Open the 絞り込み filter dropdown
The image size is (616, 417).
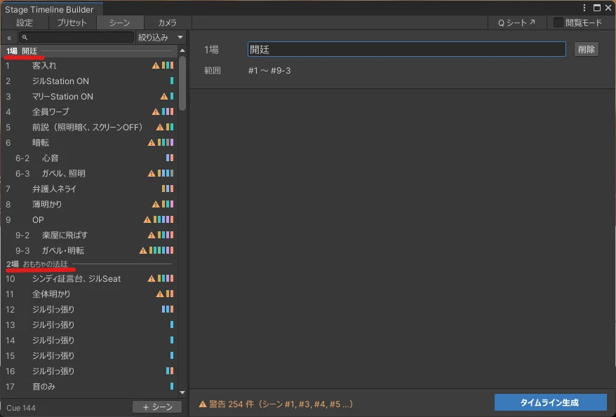coord(160,37)
